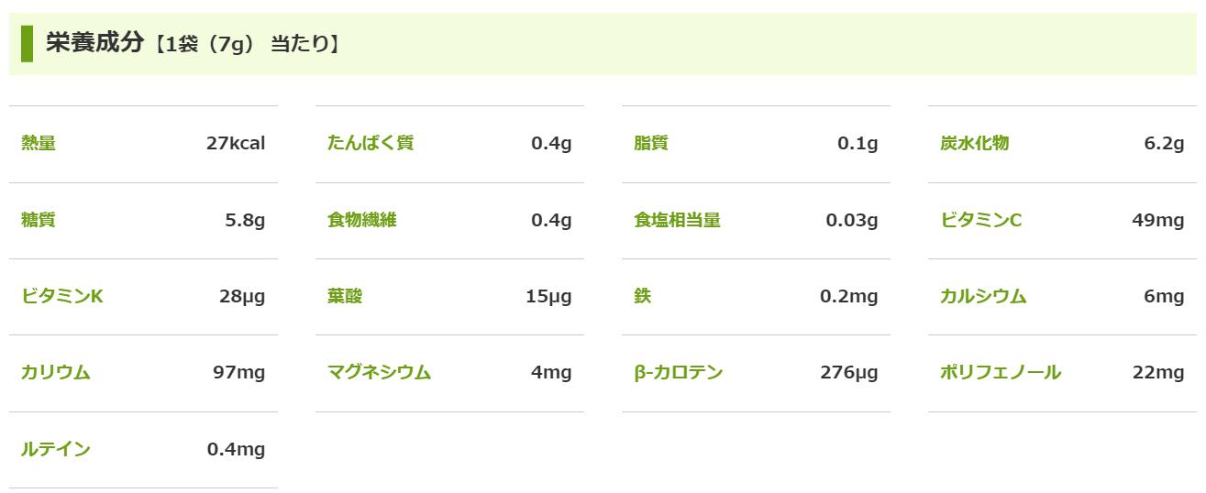1206x493 pixels.
Task: Select the マグネシウム label
Action: (x=379, y=372)
